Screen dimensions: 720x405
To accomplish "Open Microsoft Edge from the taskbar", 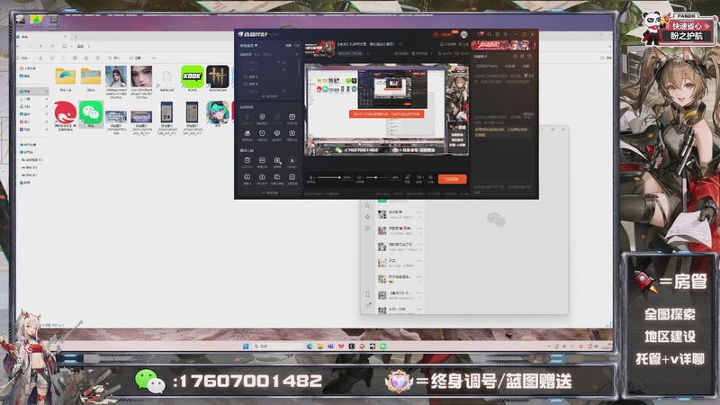I will 310,346.
